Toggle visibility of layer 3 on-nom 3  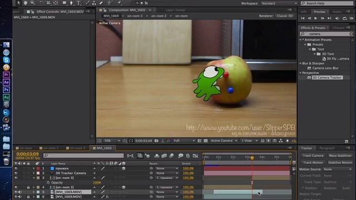[x=16, y=178]
